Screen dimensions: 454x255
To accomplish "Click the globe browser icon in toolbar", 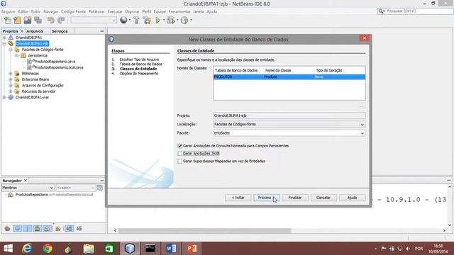I will tap(123, 20).
